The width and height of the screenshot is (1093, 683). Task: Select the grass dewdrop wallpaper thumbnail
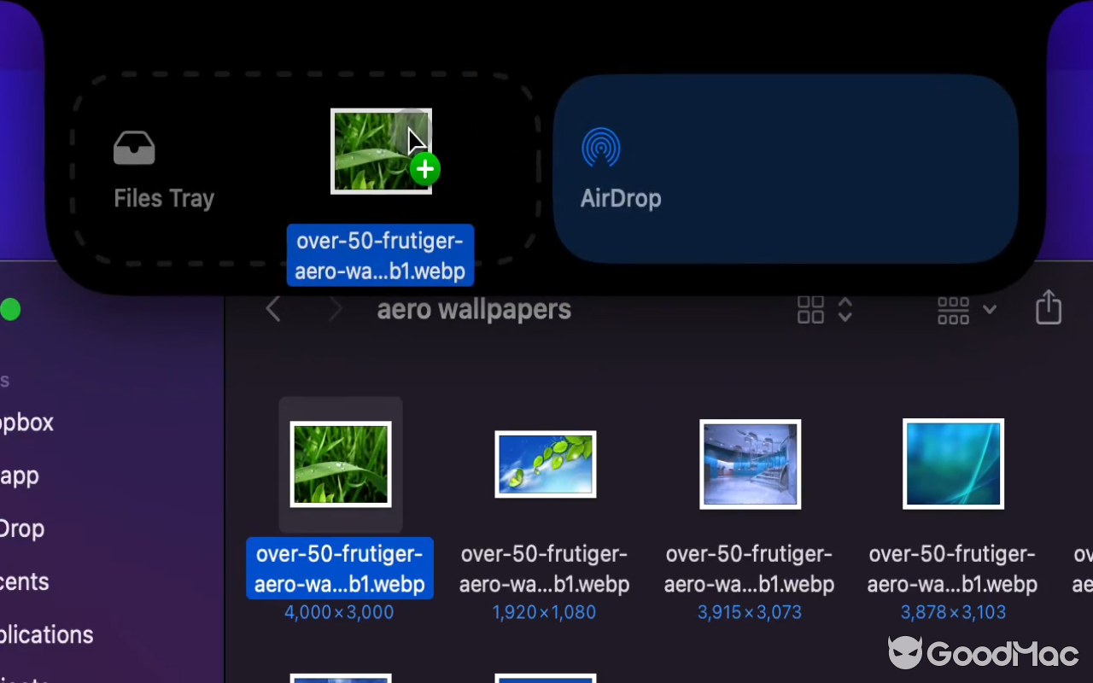pos(340,464)
